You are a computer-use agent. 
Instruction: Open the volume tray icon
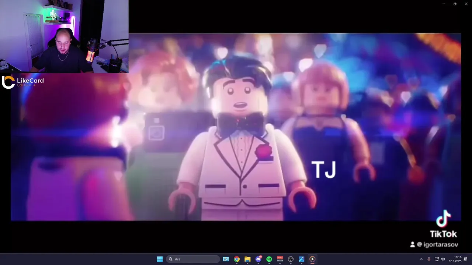tap(442, 259)
